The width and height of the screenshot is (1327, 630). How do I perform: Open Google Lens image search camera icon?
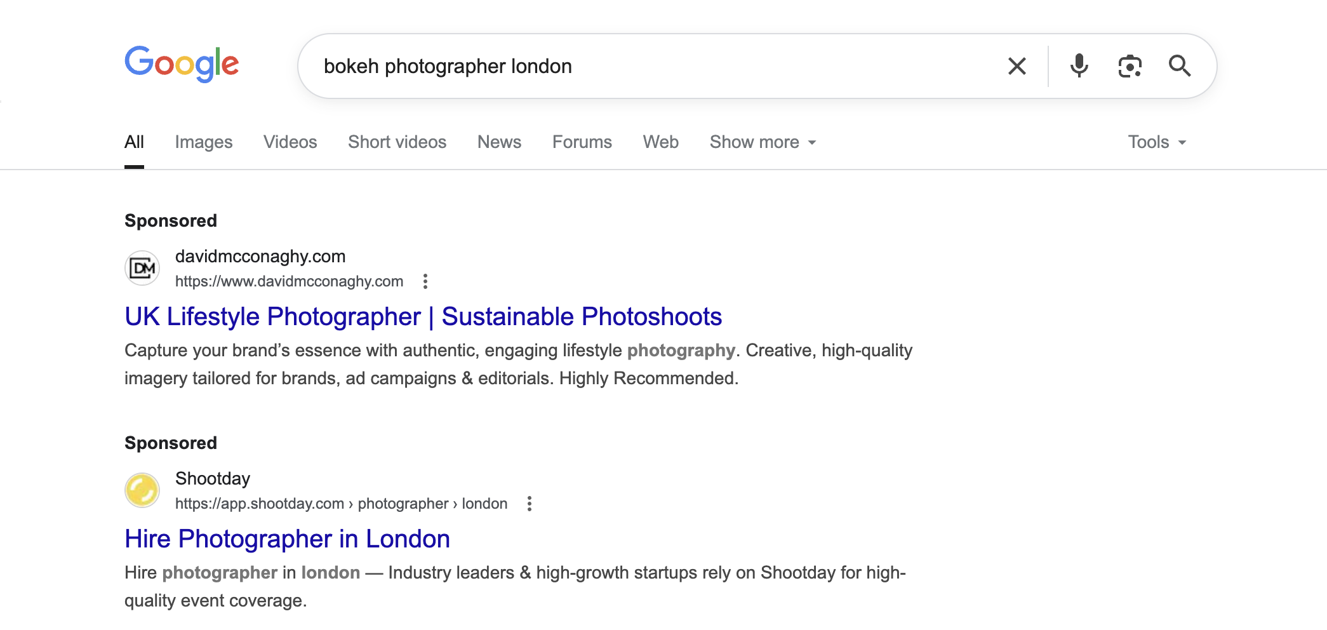point(1130,66)
